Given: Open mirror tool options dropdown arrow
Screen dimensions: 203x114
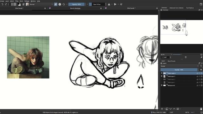Looking at the screenshot, I should (112, 4).
